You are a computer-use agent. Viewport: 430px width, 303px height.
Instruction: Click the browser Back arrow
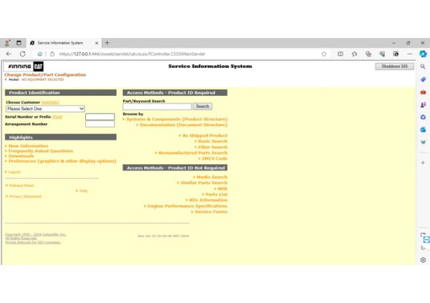pos(9,54)
